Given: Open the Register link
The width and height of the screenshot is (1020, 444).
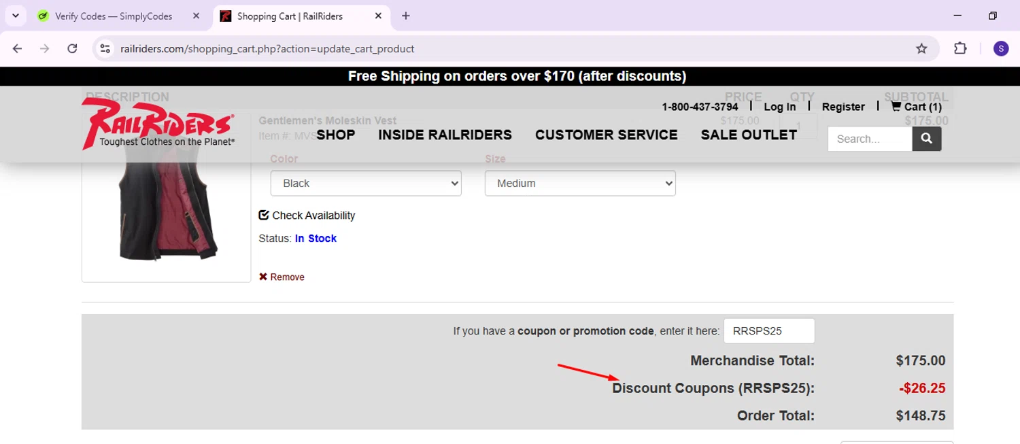Looking at the screenshot, I should coord(843,107).
